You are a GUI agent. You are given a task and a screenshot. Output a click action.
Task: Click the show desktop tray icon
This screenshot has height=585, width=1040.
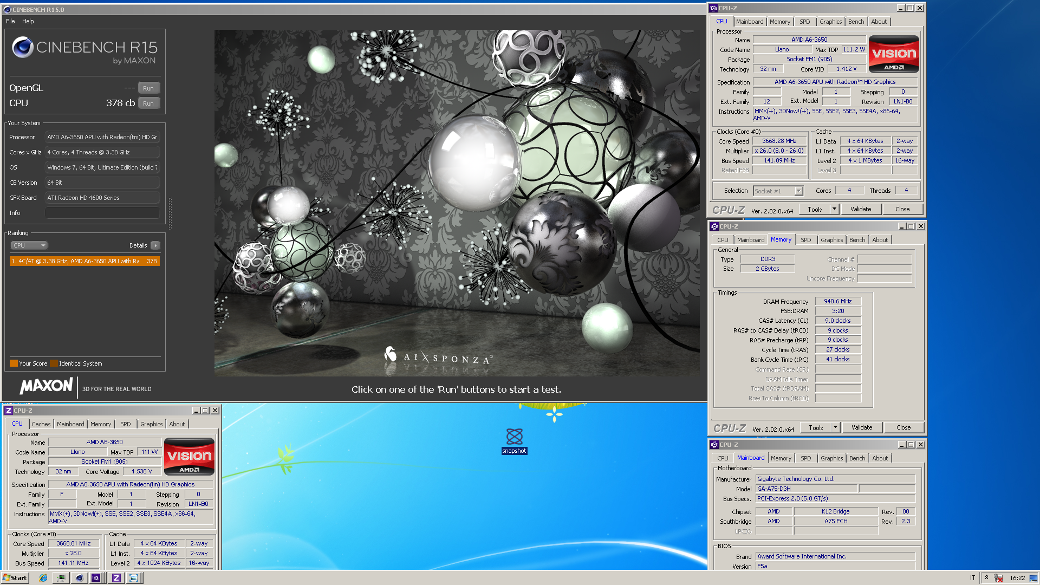[1033, 578]
